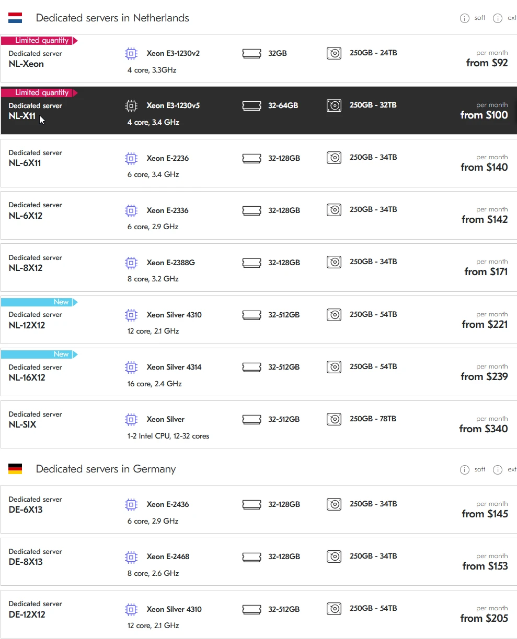Open the NL-8X12 server listing
Screen dimensions: 517x639
[x=26, y=268]
